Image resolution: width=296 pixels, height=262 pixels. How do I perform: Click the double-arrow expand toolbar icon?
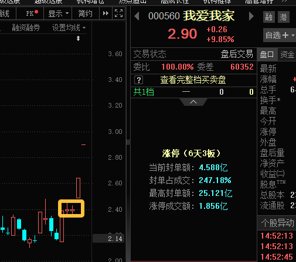coord(106,13)
